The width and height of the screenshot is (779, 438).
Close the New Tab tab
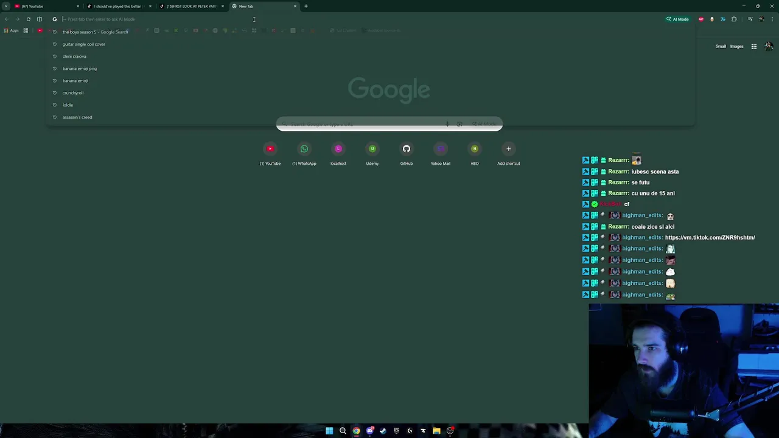coord(295,6)
